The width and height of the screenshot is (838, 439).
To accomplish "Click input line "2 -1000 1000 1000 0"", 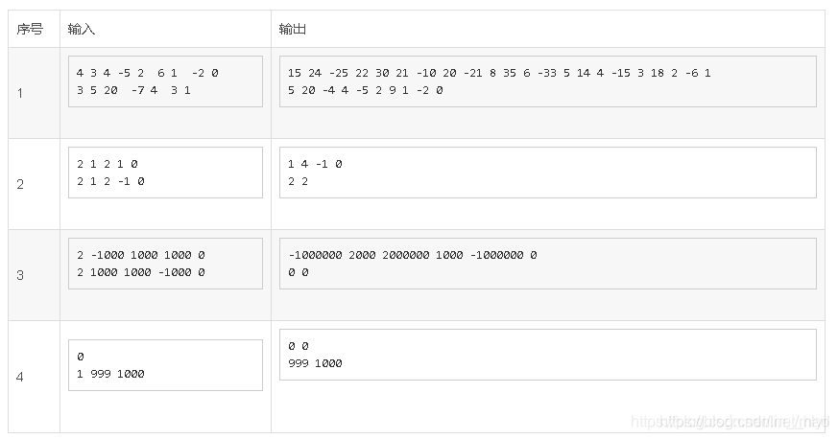I will tap(141, 255).
